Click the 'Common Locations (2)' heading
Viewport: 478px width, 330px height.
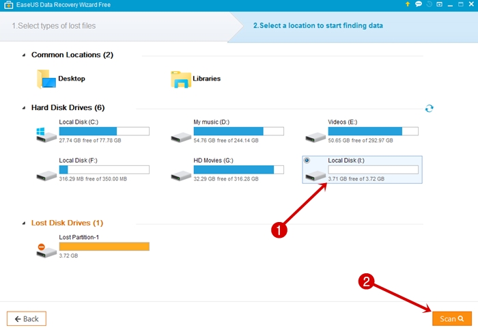(x=72, y=55)
